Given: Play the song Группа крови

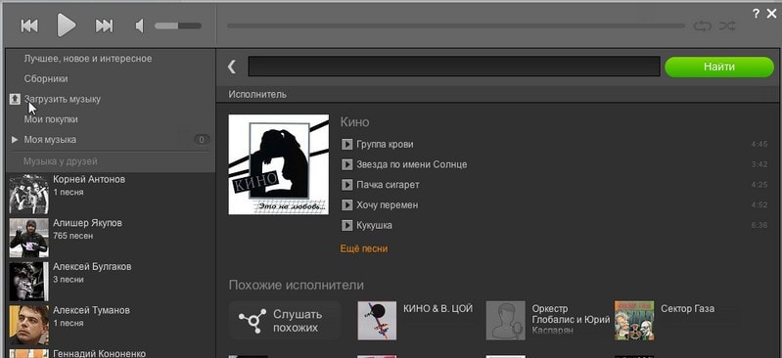Looking at the screenshot, I should 347,144.
